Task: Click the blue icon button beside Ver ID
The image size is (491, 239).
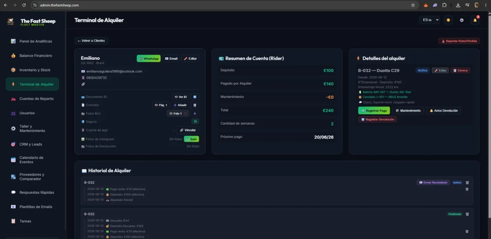Action: point(195,97)
